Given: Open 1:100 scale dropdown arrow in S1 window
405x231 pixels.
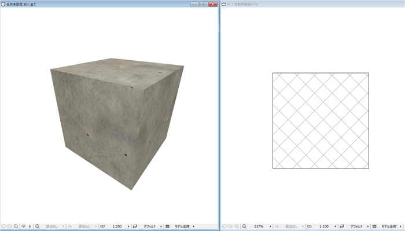Looking at the screenshot, I should tap(335, 226).
